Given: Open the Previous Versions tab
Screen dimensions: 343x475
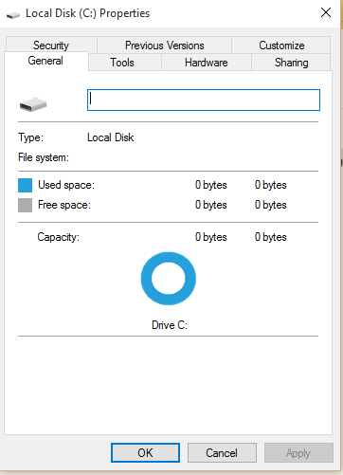Looking at the screenshot, I should (x=164, y=46).
